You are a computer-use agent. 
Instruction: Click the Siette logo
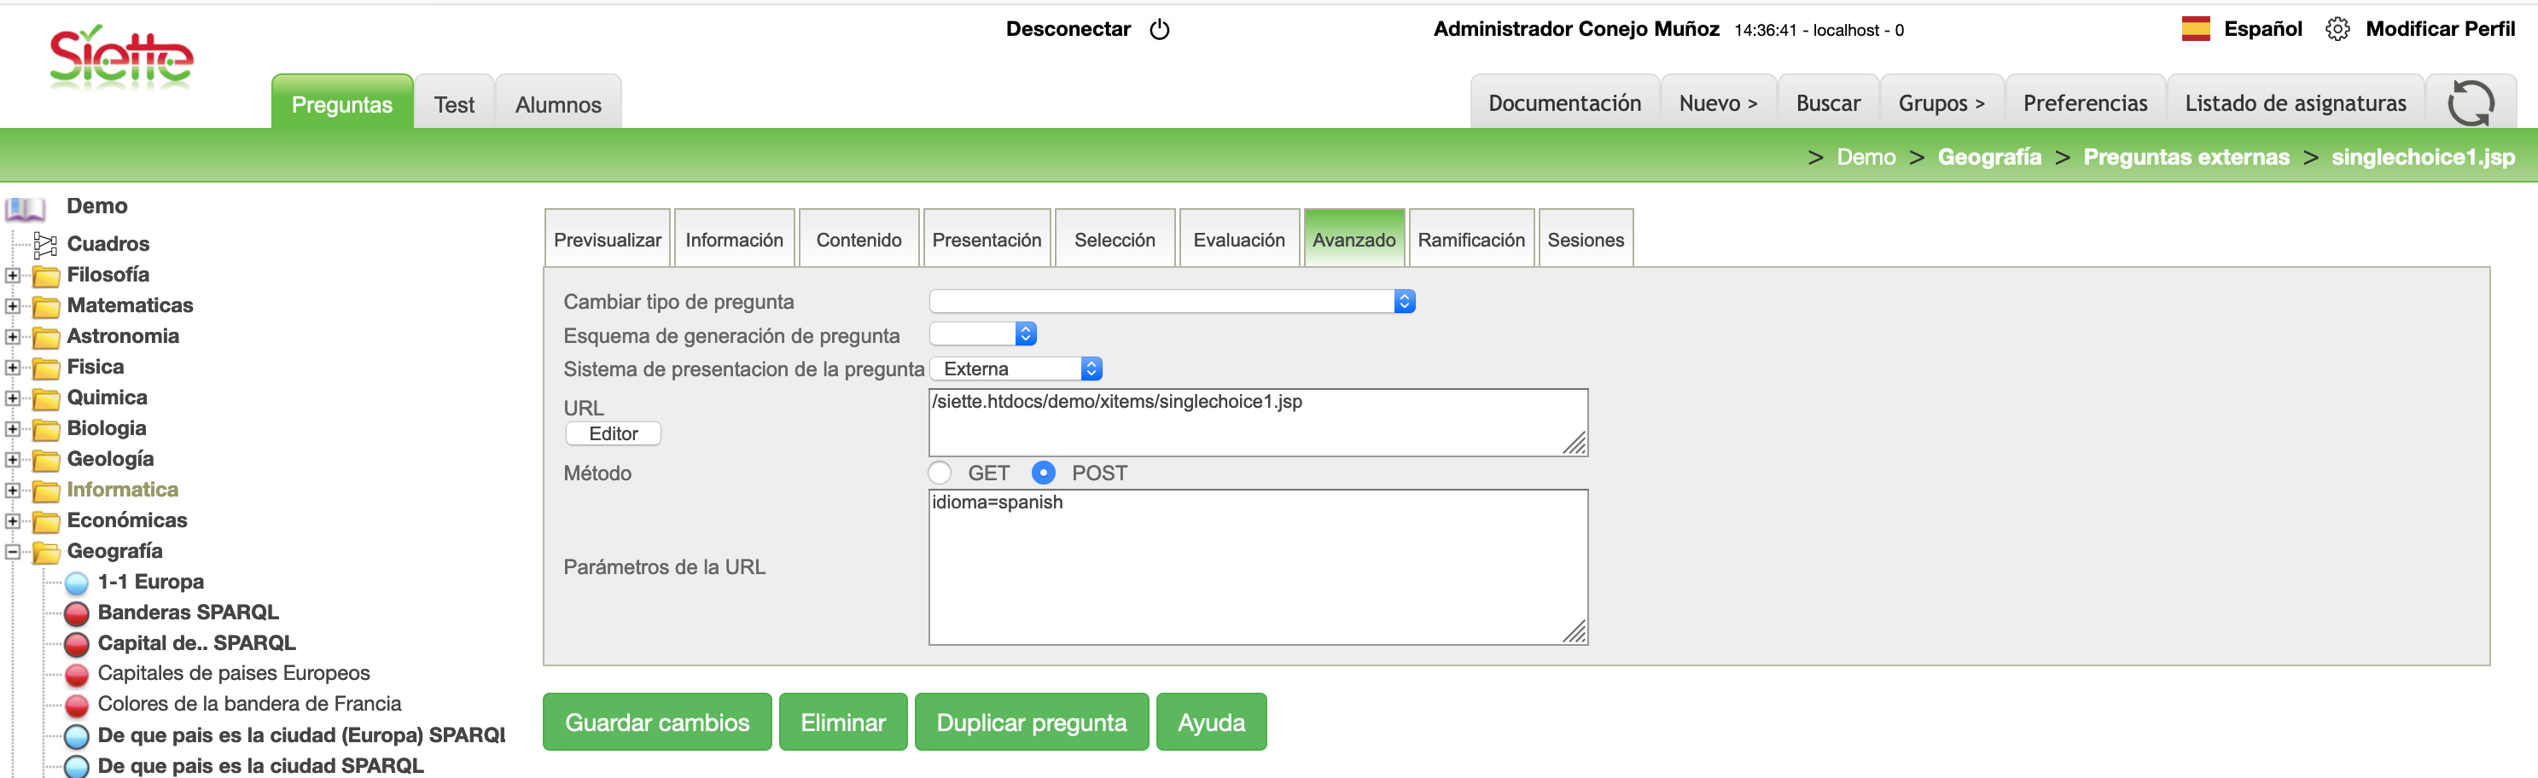point(121,58)
